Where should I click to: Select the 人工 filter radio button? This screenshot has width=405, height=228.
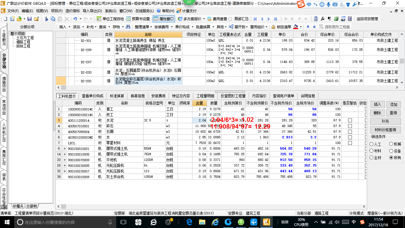371,144
